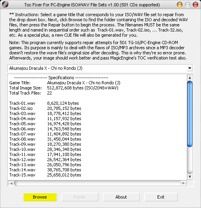Click the blue vertical scrollbar thumb
This screenshot has width=201, height=208.
tap(190, 114)
